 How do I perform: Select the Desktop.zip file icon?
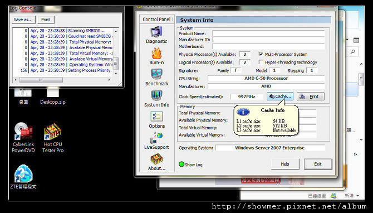tap(52, 93)
